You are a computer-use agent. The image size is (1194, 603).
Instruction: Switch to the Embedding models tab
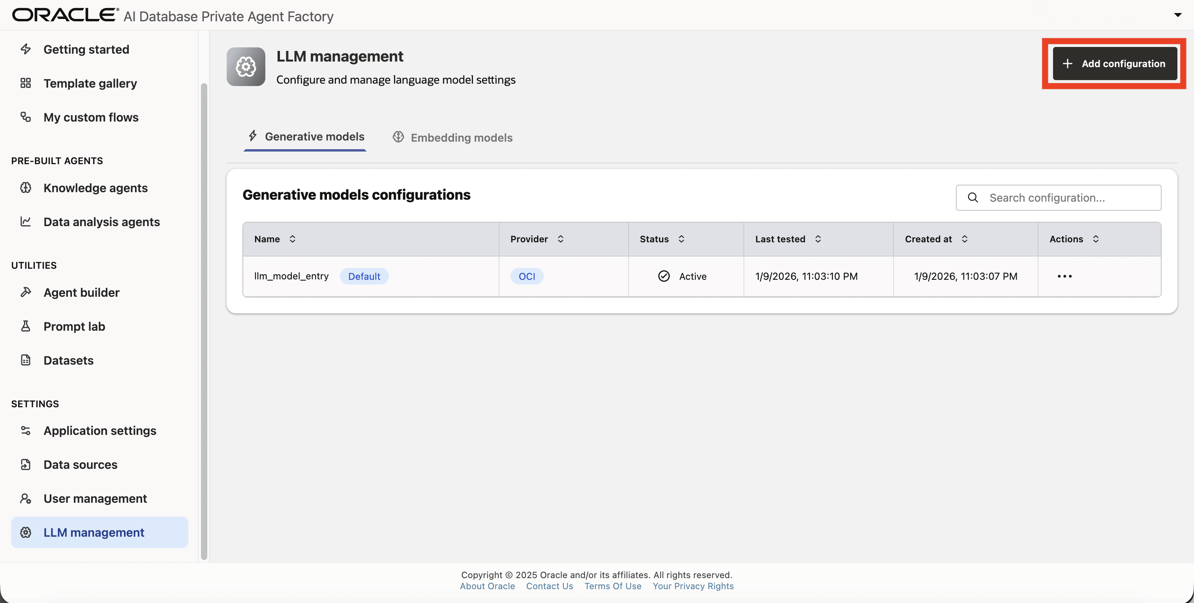click(x=452, y=138)
